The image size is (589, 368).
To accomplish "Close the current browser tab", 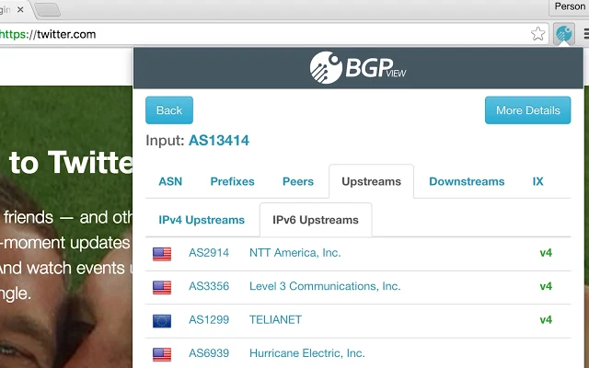I will [20, 10].
